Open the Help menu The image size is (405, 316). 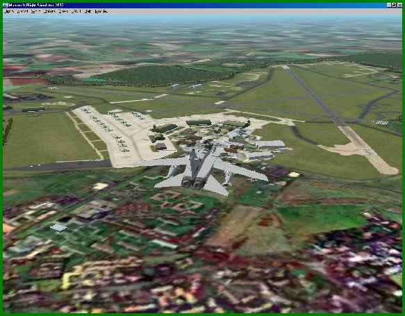click(88, 11)
